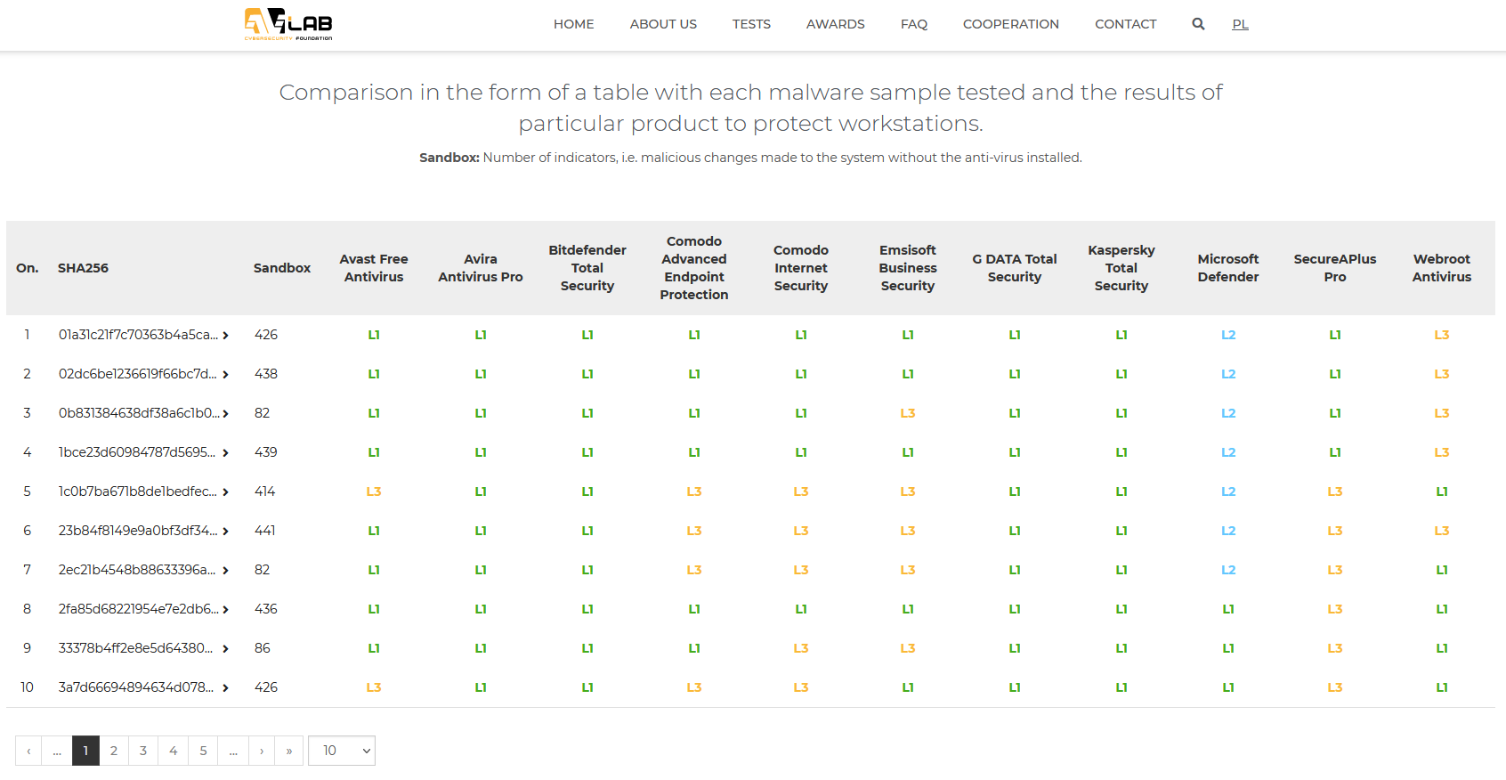Switch language via the PL link
This screenshot has width=1506, height=780.
(1240, 24)
